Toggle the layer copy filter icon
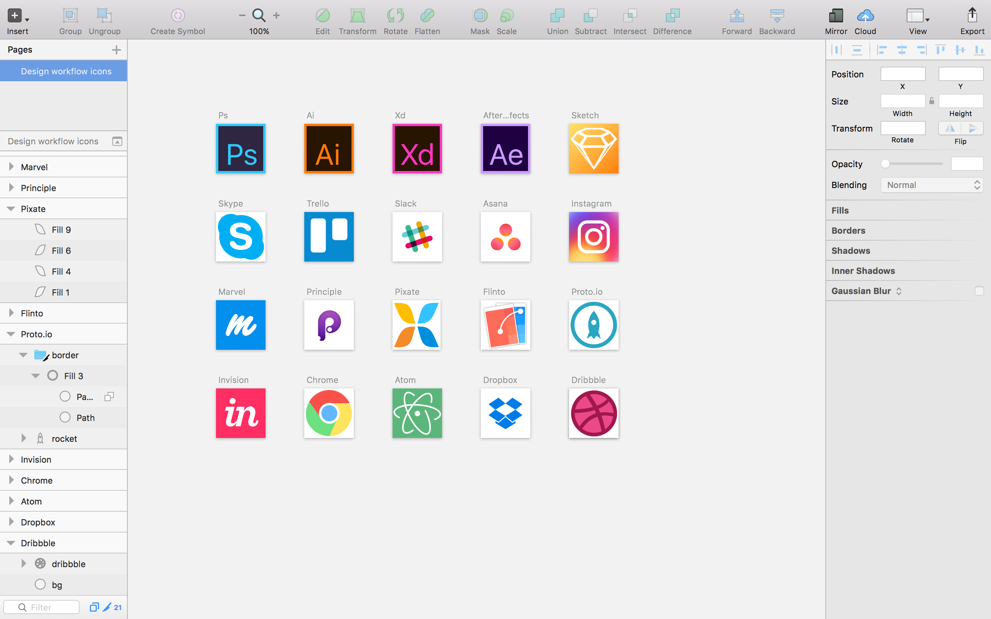Image resolution: width=991 pixels, height=619 pixels. coord(94,607)
